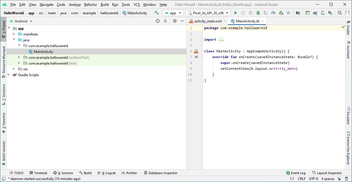The height and width of the screenshot is (182, 352).
Task: Toggle the Project tool window tab
Action: coord(3,29)
